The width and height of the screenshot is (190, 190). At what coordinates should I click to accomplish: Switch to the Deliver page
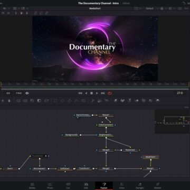[x=158, y=186]
